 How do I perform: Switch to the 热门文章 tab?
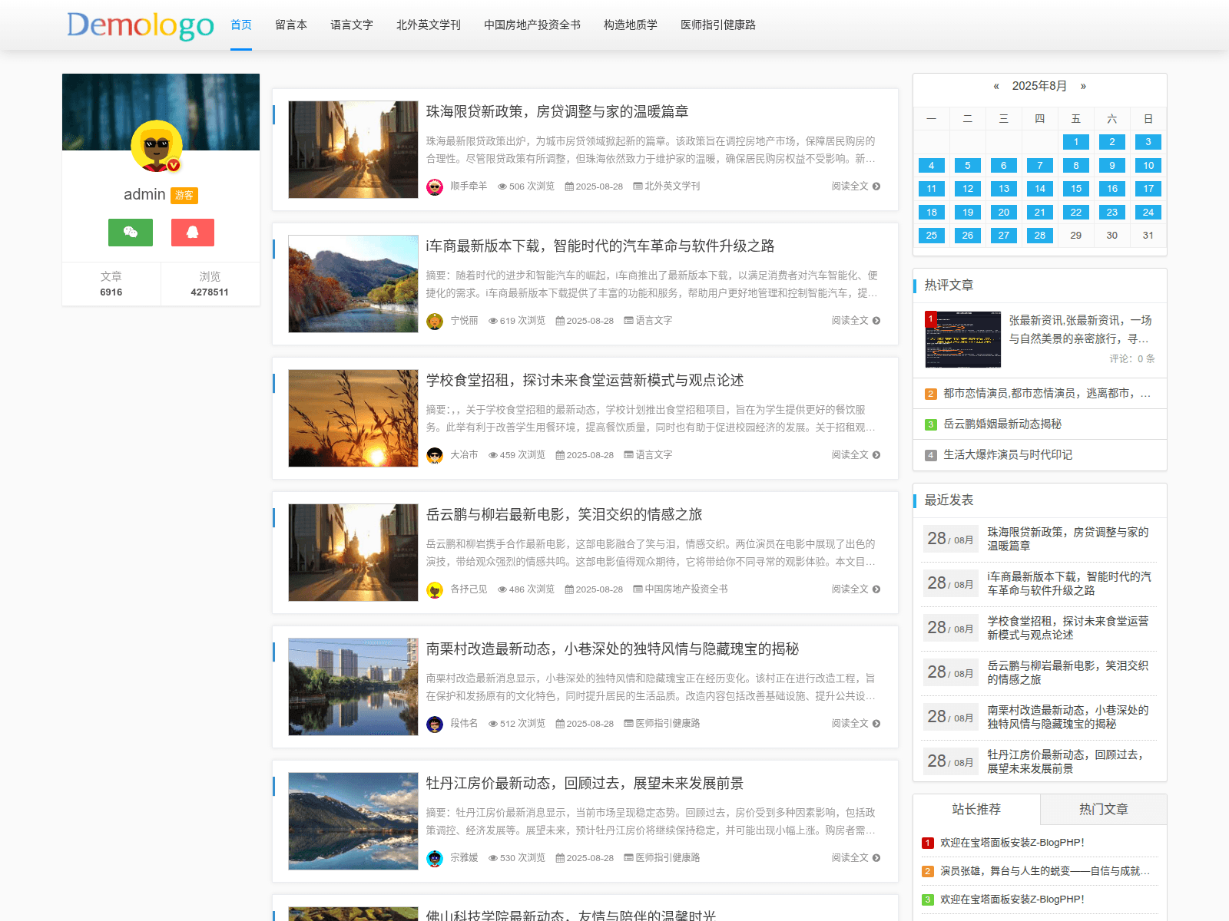(x=1103, y=809)
